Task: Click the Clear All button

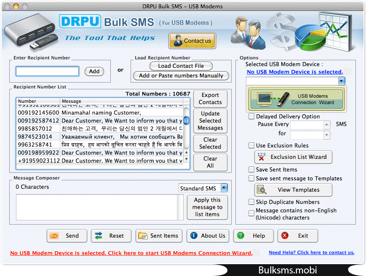Action: click(210, 162)
